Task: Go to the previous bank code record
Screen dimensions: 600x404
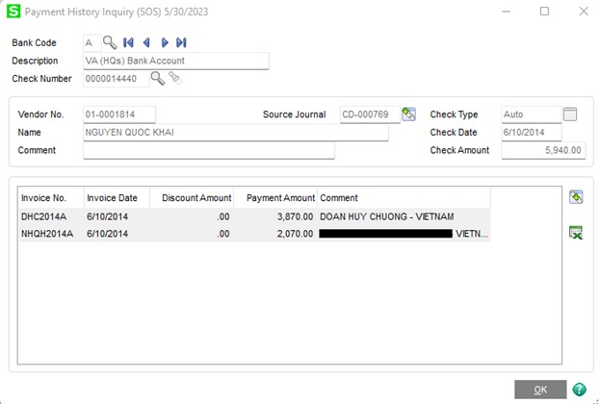Action: point(146,42)
